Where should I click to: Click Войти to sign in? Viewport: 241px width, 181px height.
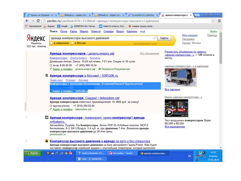point(213,32)
